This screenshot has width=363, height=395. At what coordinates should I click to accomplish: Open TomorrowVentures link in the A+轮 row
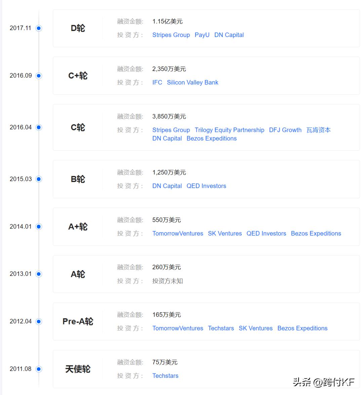pos(178,233)
